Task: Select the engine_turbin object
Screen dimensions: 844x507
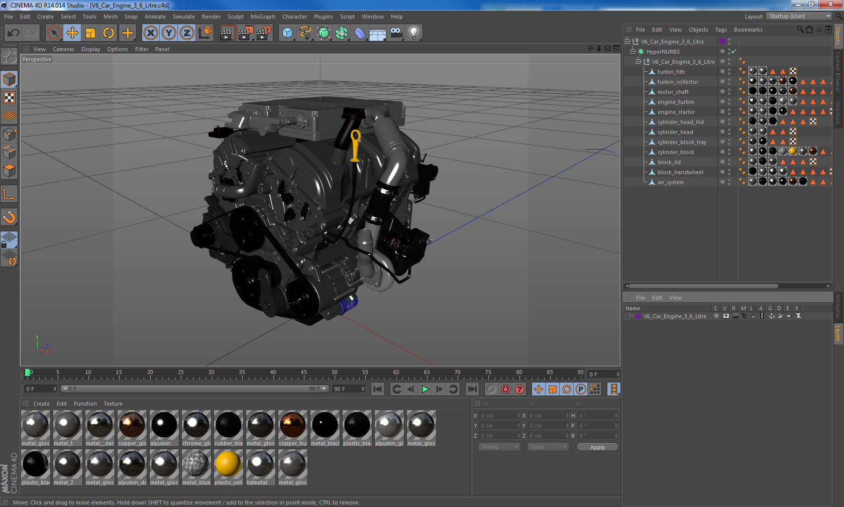Action: 676,102
